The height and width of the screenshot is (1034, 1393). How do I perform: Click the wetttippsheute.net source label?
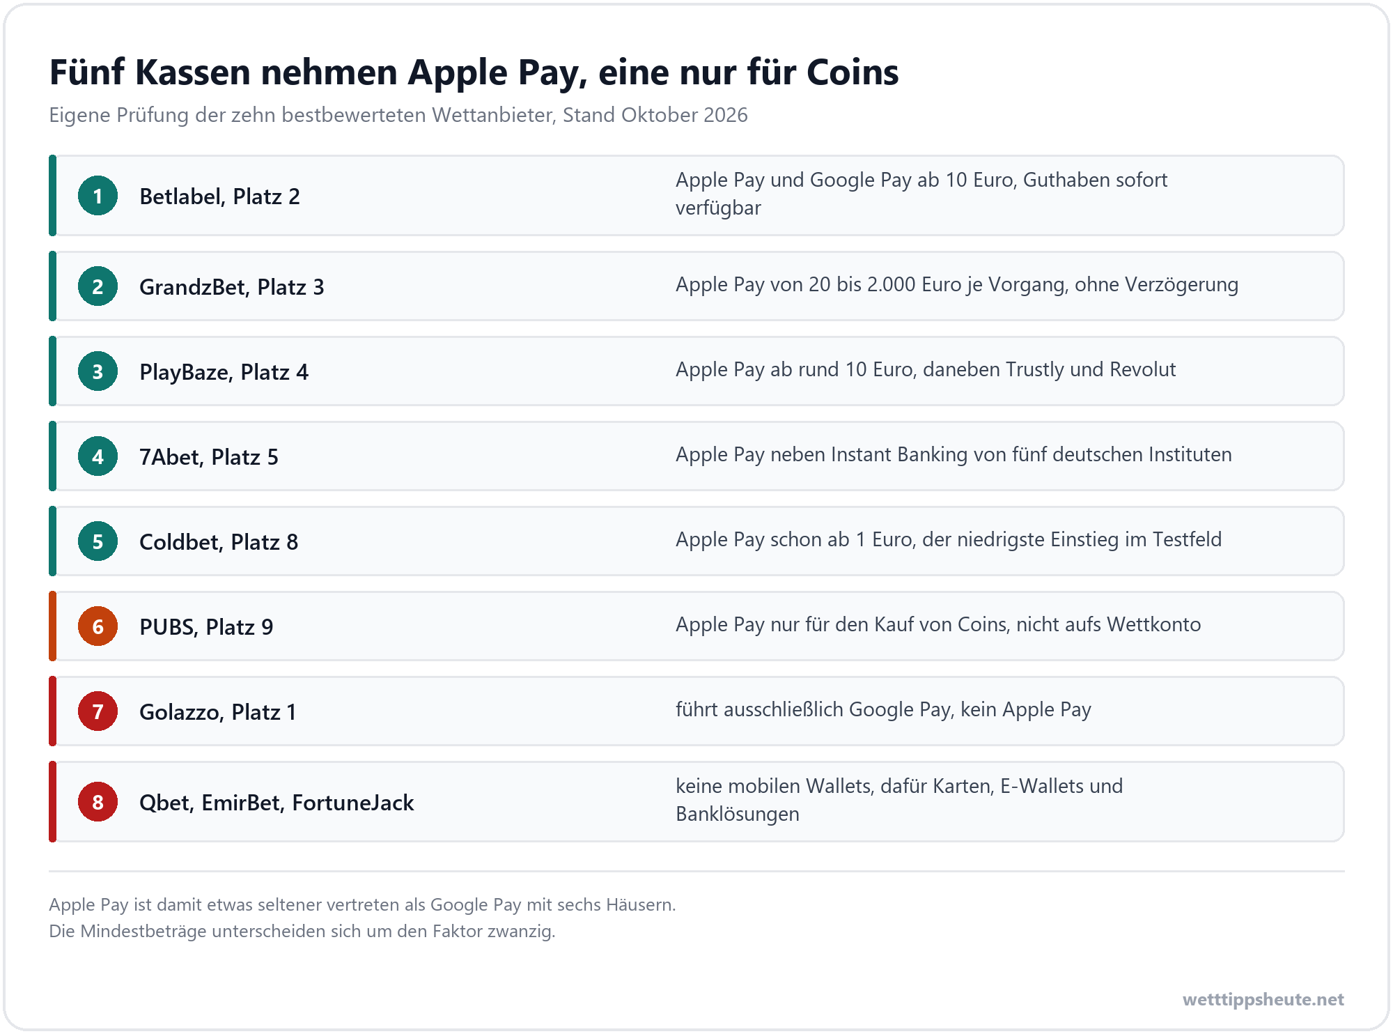click(1263, 999)
